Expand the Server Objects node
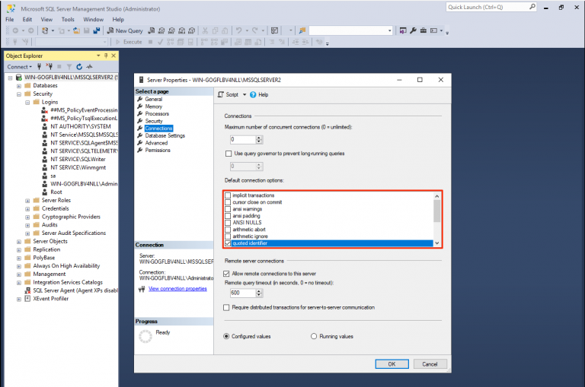 (18, 242)
